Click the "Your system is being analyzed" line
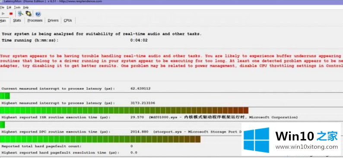 click(x=102, y=34)
